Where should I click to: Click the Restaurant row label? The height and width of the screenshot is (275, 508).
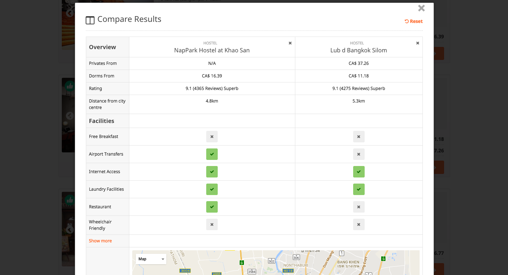(100, 207)
